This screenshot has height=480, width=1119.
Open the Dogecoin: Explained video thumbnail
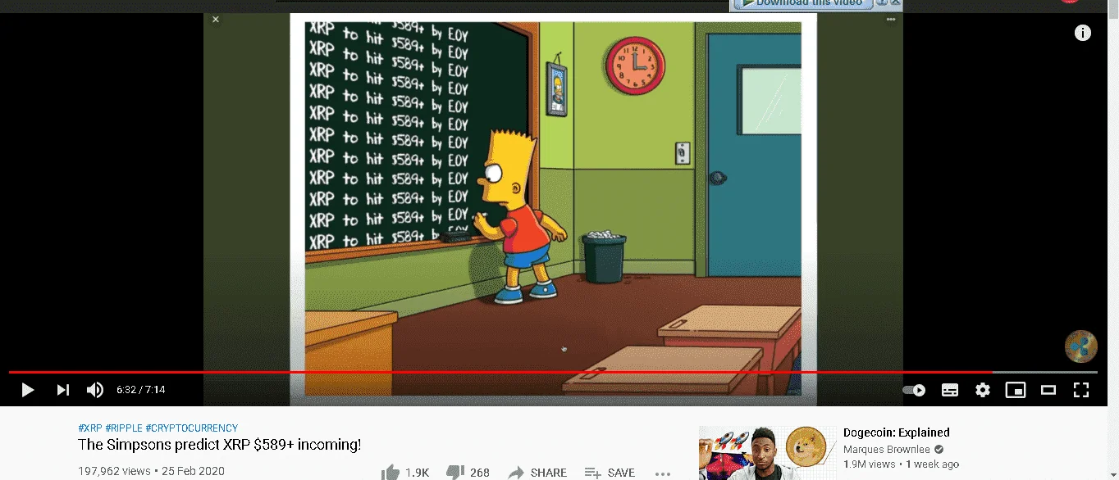point(767,453)
